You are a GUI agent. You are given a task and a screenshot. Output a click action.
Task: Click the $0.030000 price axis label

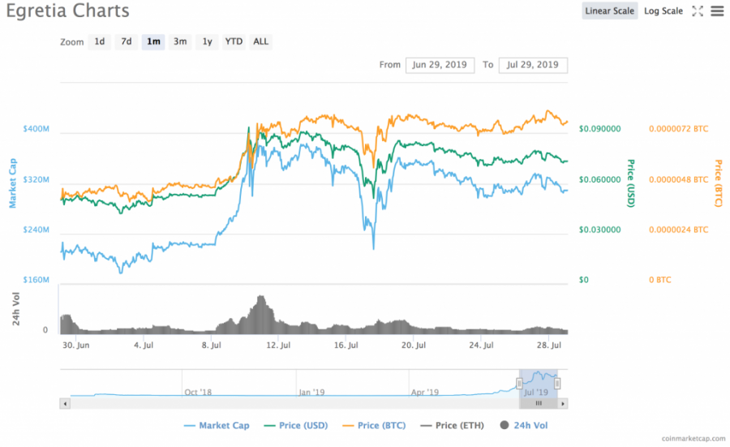(x=599, y=230)
